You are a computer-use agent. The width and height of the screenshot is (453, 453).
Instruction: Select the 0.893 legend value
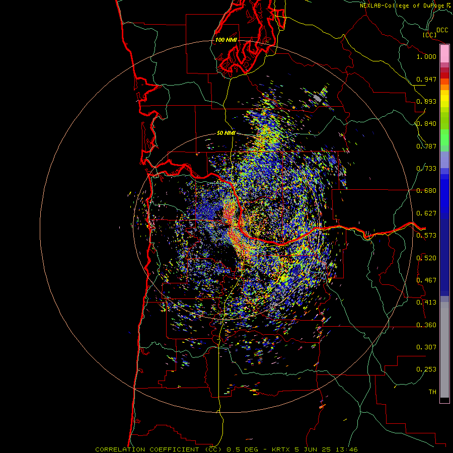[x=426, y=101]
